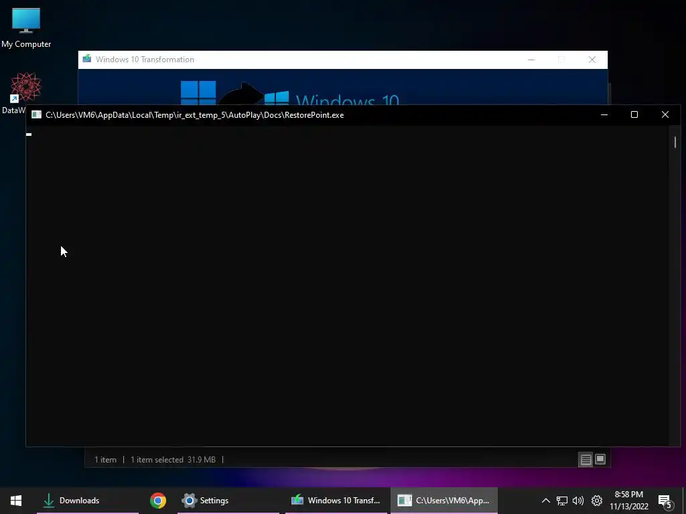Maximize the RestorePoint.exe console window

(x=634, y=114)
